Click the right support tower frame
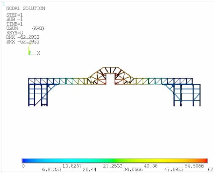214x173 pixels. (187, 95)
